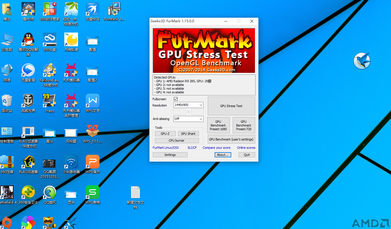
Task: Launch 天天模拟器多开管理 icon
Action: 71,101
